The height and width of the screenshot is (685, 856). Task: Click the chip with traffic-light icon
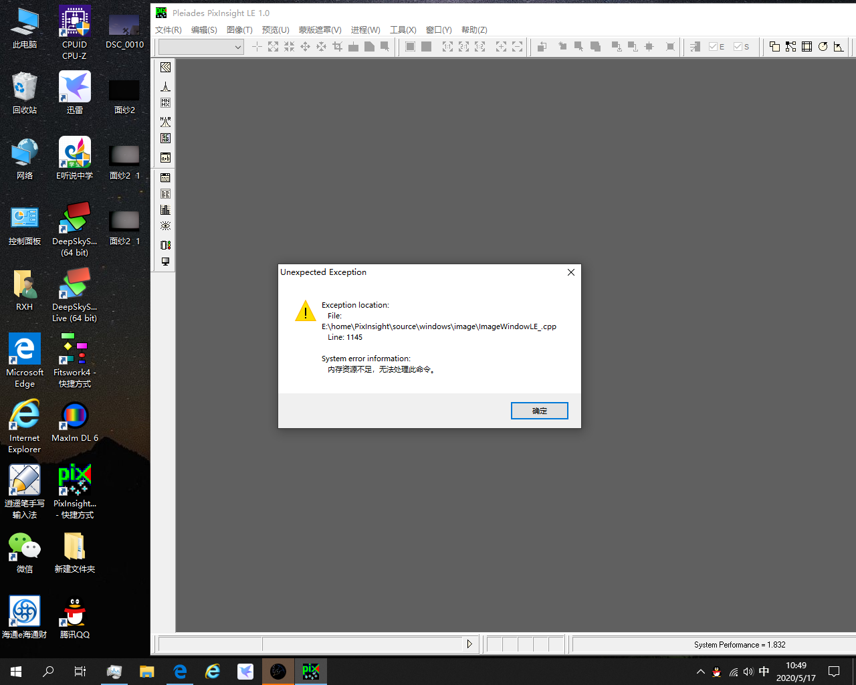pyautogui.click(x=165, y=245)
